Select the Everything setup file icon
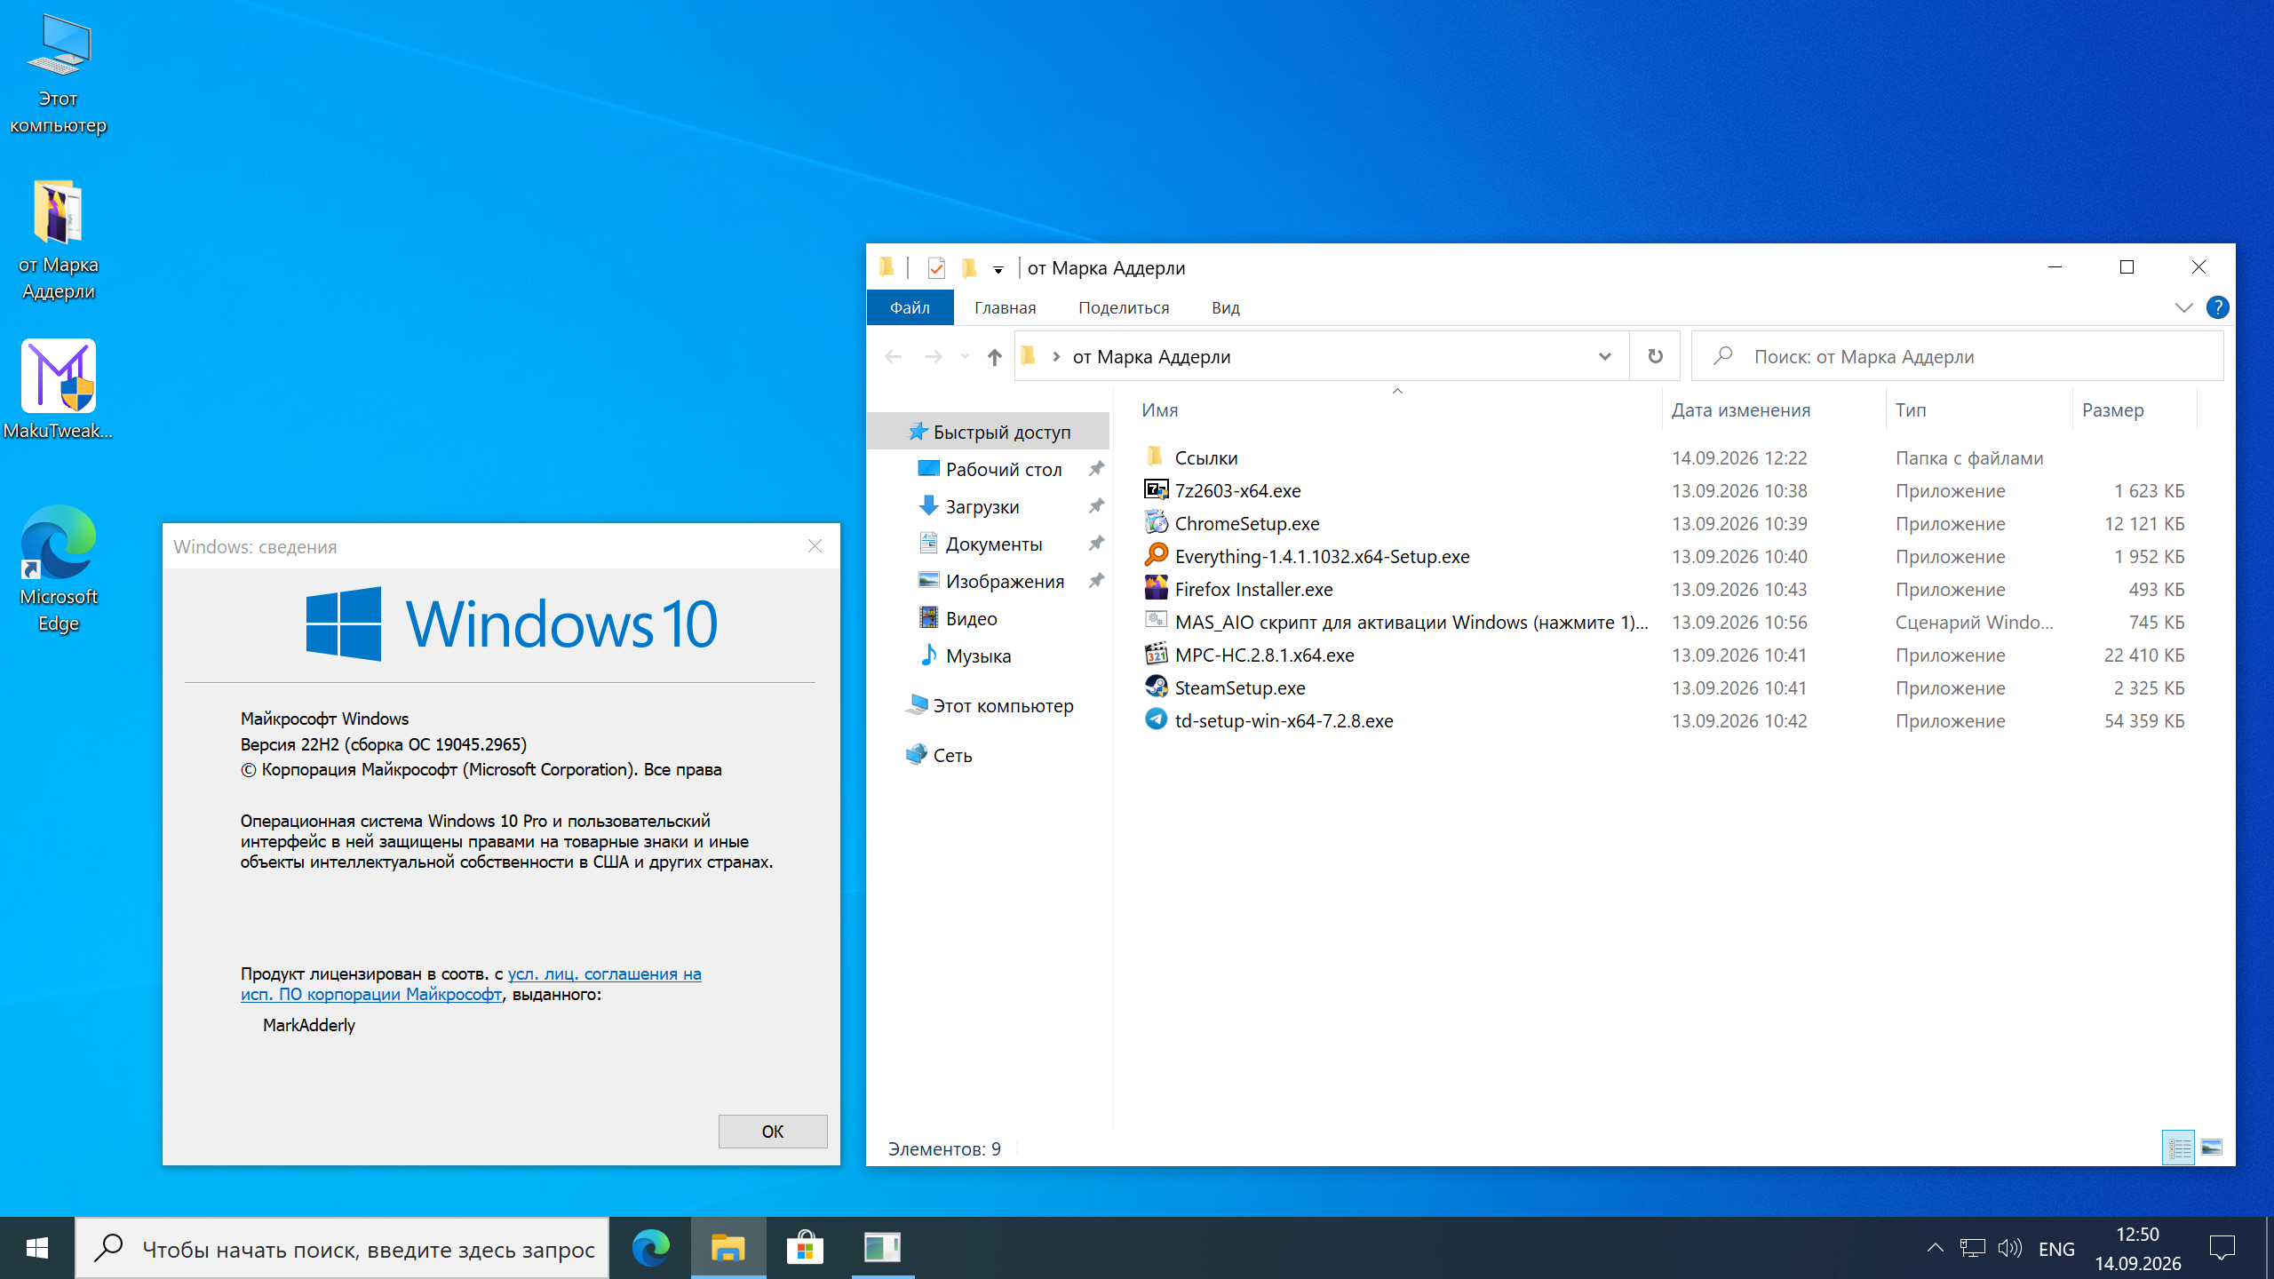The image size is (2274, 1279). click(x=1156, y=555)
